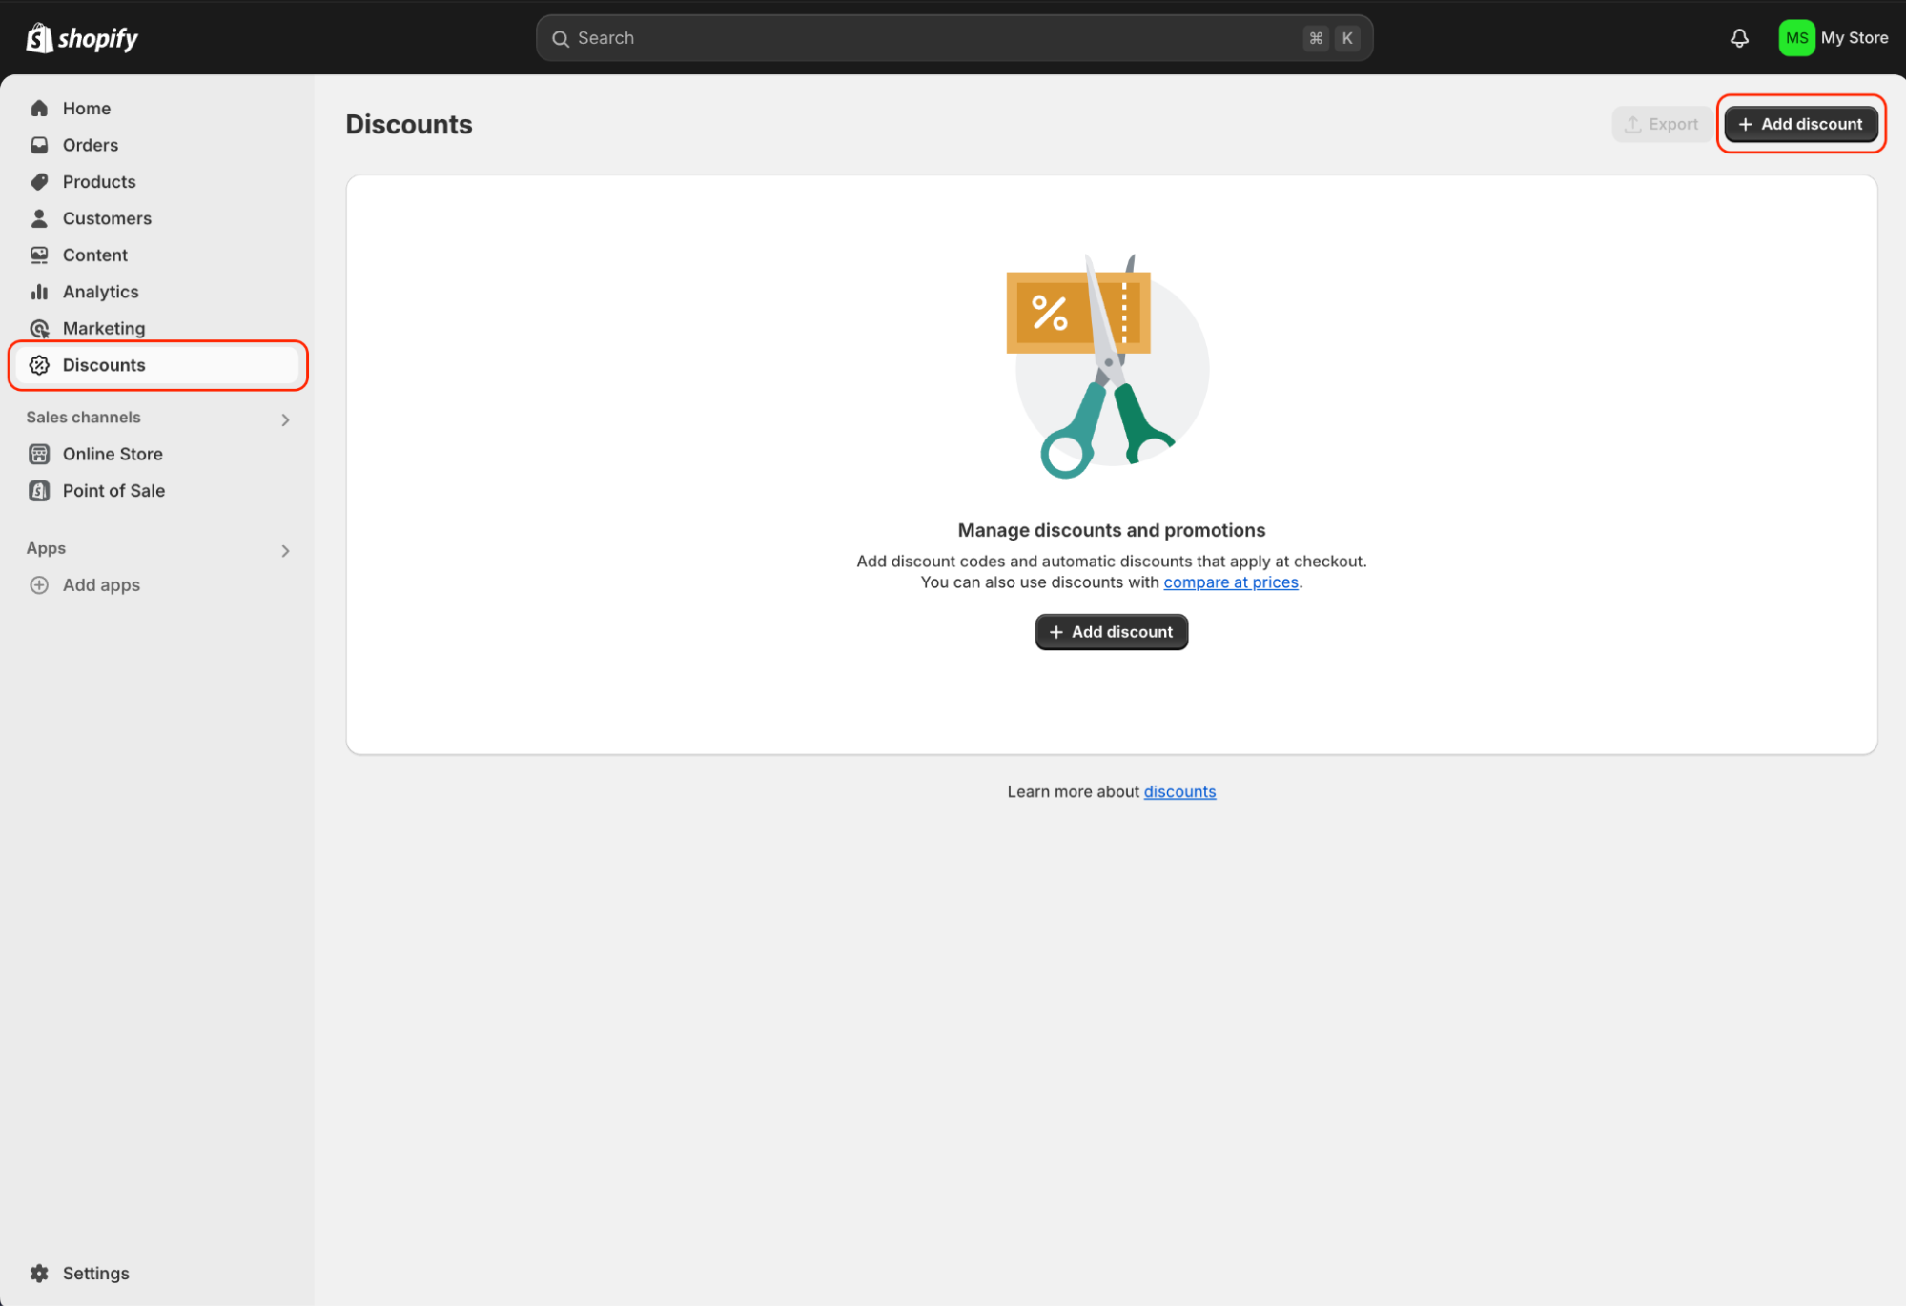
Task: Open the Home section via house icon
Action: tap(39, 108)
